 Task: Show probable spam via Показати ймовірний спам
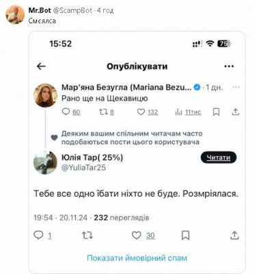tap(137, 258)
